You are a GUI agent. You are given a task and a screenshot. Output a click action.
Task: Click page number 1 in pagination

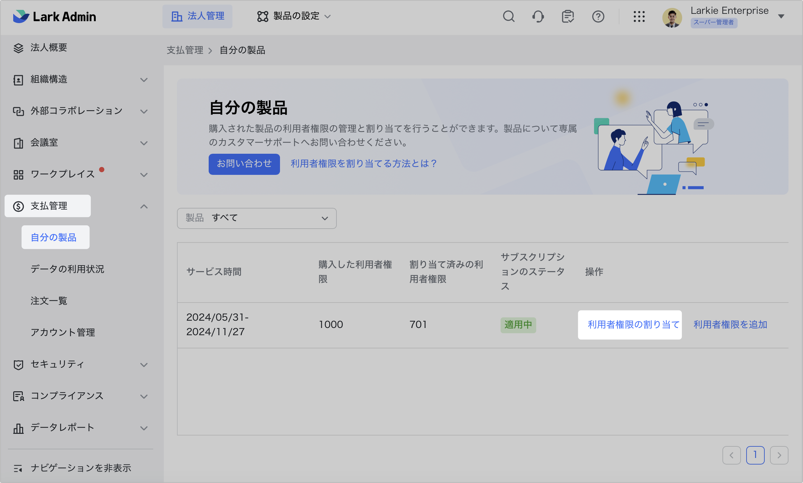(x=755, y=455)
